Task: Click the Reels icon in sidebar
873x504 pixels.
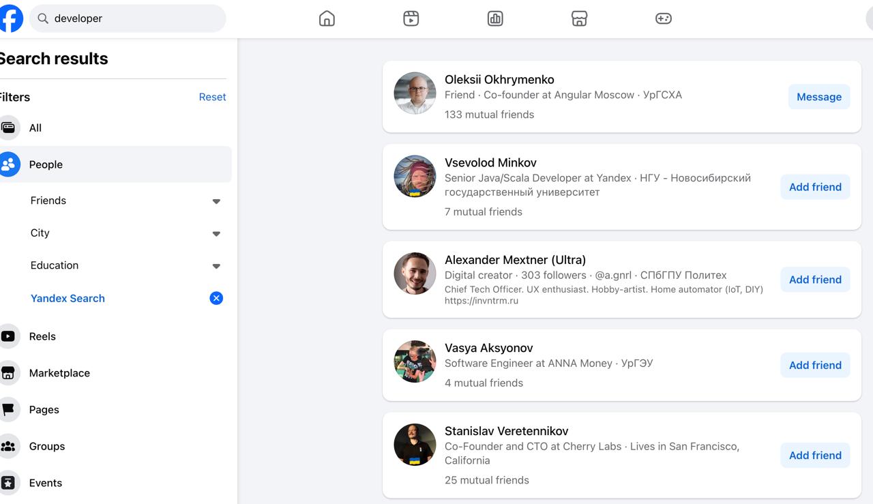Action: click(8, 336)
